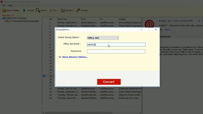Click the More... link in preview pane

[168, 29]
